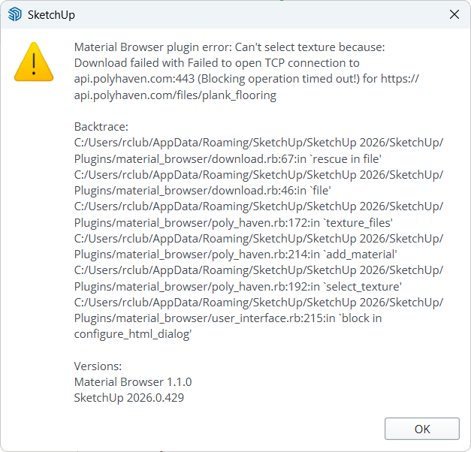Click the 'Backtrace:' label
The width and height of the screenshot is (471, 452).
pos(101,127)
